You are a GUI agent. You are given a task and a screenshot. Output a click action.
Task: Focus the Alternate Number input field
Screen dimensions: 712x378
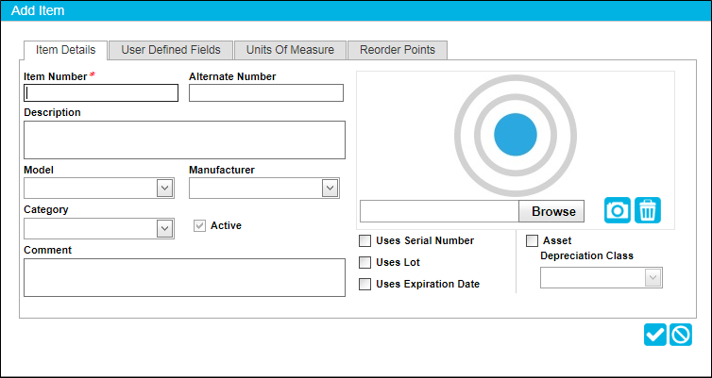point(266,93)
